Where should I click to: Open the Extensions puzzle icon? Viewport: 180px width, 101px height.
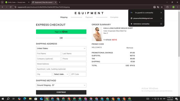[x=167, y=7]
